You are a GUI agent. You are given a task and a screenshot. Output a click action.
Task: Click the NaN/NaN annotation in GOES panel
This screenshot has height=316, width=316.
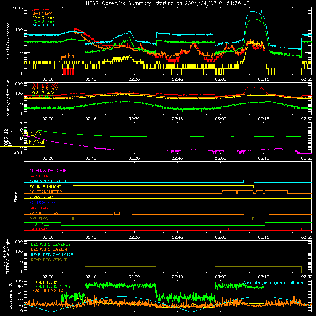click(34, 142)
